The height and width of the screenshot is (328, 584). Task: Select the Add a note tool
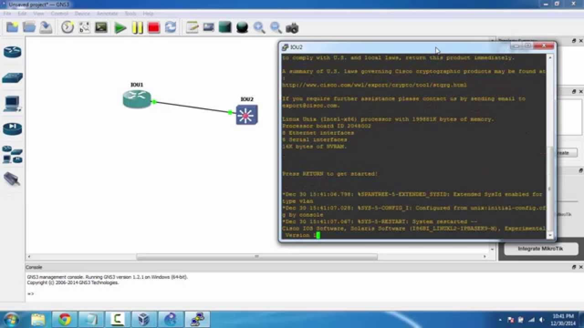[x=192, y=27]
